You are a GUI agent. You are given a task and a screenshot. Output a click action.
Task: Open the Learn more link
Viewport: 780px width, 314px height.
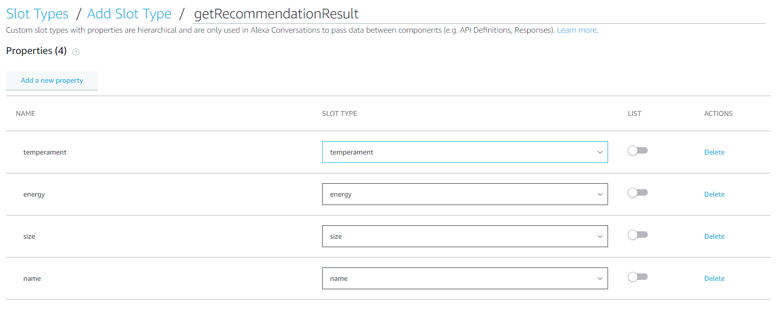click(576, 30)
